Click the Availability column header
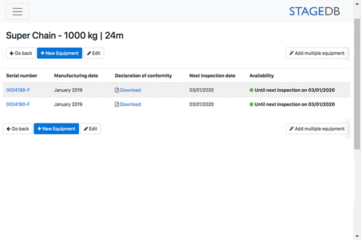The width and height of the screenshot is (361, 240). pos(261,76)
